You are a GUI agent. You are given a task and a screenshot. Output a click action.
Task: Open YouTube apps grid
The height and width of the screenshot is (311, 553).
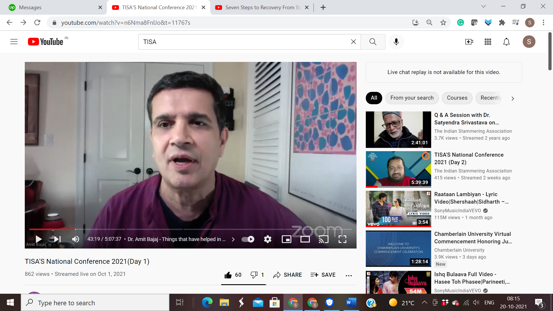coord(488,42)
